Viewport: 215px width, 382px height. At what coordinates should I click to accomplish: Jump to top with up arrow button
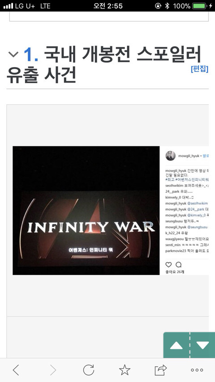[x=176, y=345]
